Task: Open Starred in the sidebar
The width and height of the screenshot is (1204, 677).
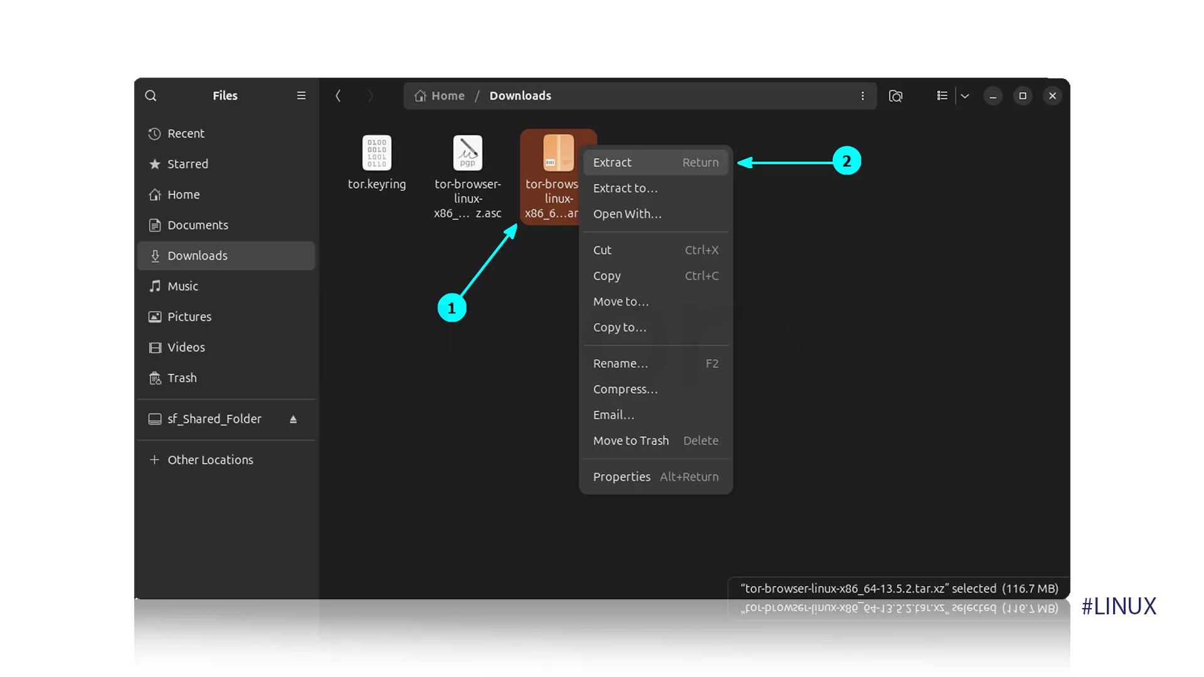Action: point(226,164)
